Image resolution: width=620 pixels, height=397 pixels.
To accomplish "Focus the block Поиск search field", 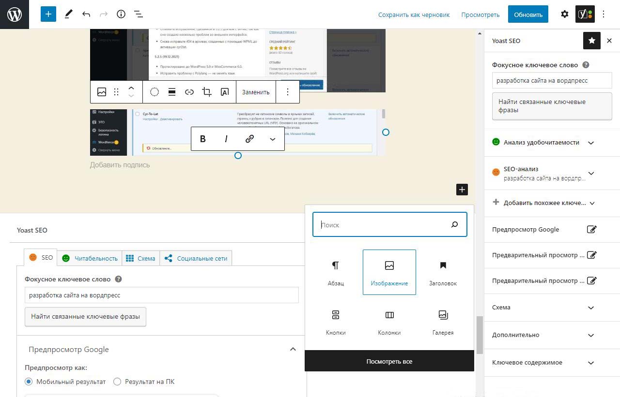I will coord(383,225).
